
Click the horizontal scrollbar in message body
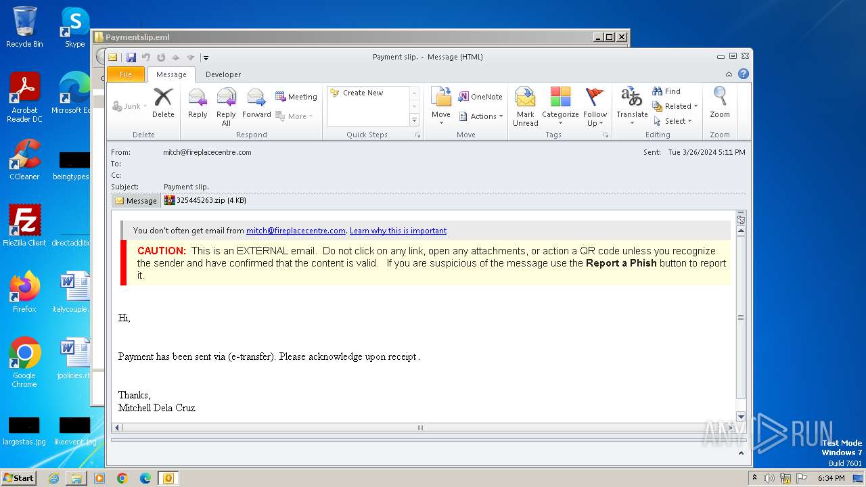(420, 427)
